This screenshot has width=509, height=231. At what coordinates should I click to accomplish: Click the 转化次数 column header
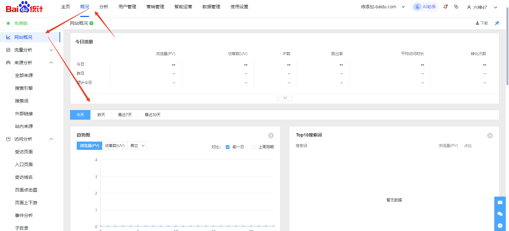(478, 54)
